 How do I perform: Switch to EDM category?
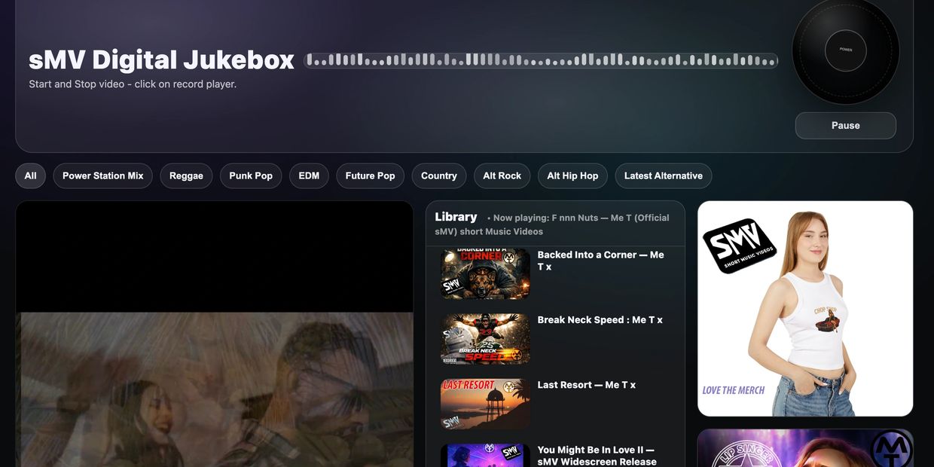tap(309, 176)
